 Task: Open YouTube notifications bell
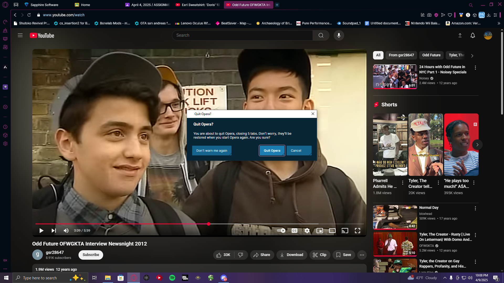(x=472, y=35)
